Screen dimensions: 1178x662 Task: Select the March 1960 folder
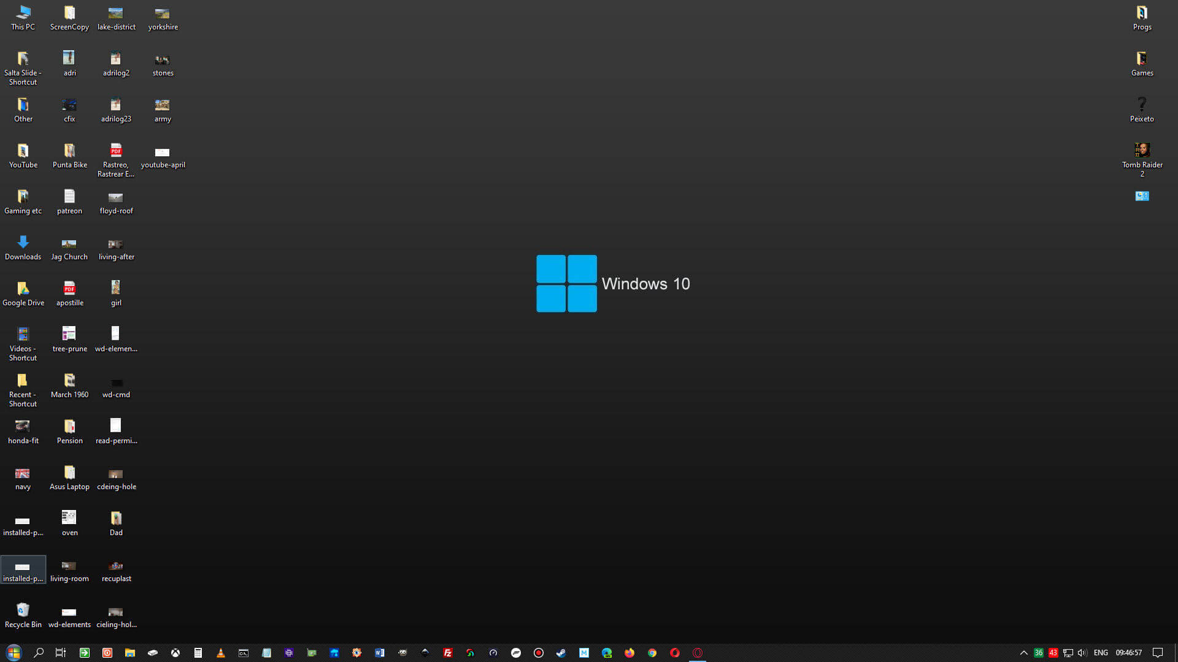pos(69,386)
